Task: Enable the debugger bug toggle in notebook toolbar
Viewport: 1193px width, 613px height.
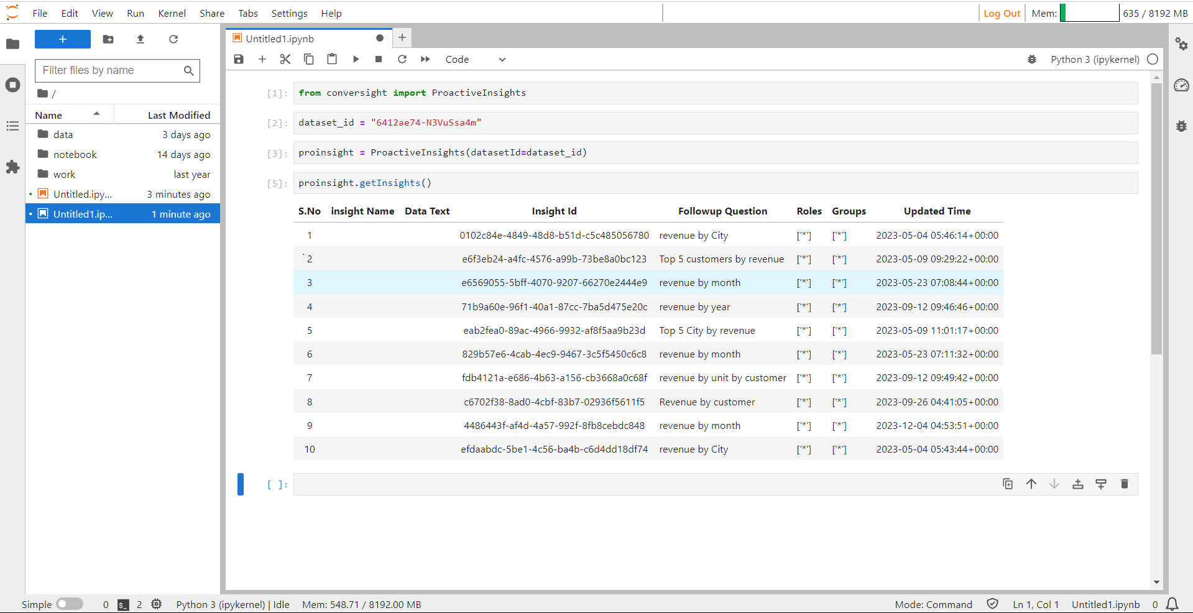Action: (x=1032, y=59)
